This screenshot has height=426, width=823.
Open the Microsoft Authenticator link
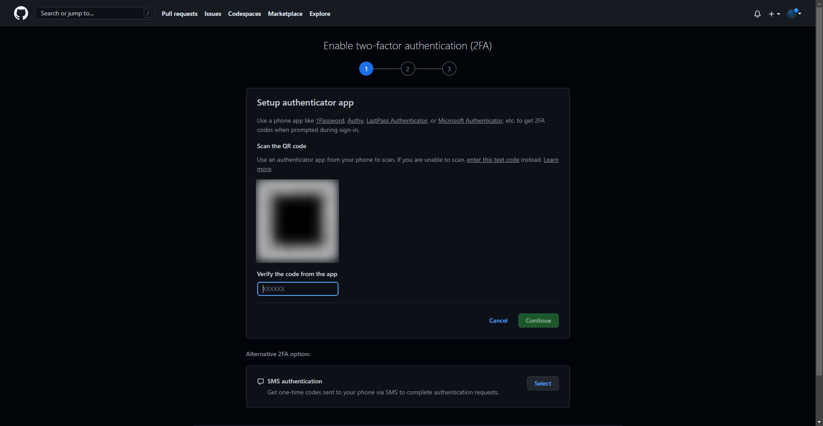(470, 120)
